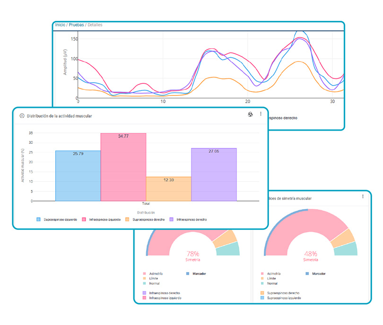Toggle Infraespinoso izquierdo in bar chart legend
The width and height of the screenshot is (383, 325).
[102, 220]
